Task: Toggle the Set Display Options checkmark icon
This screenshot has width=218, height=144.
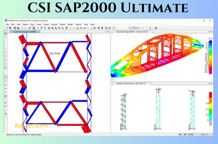Action: pyautogui.click(x=110, y=28)
